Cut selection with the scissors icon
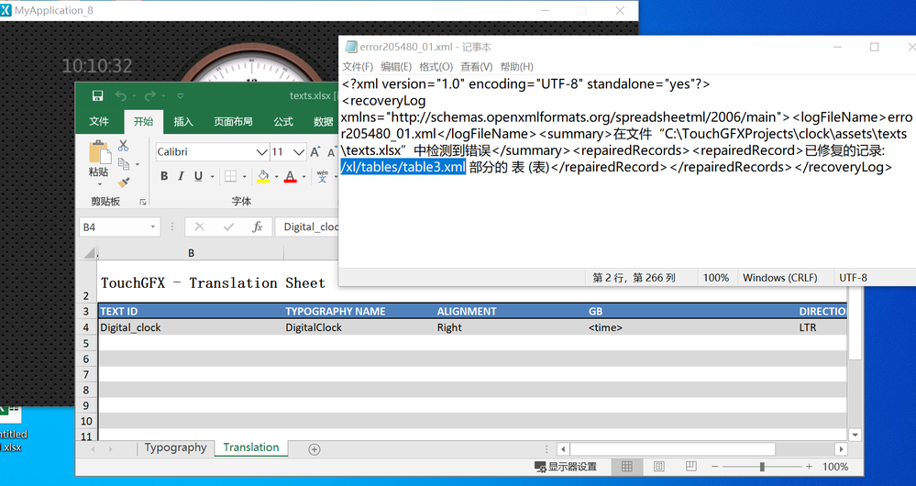 (123, 146)
